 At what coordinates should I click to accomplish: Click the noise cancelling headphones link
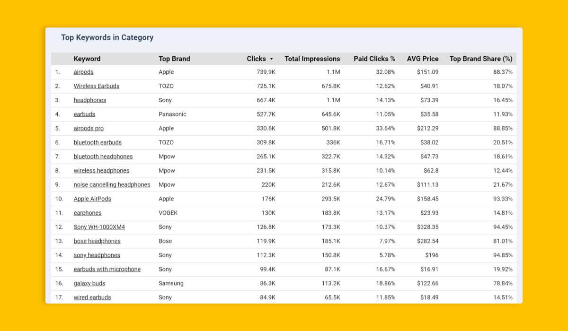tap(112, 184)
